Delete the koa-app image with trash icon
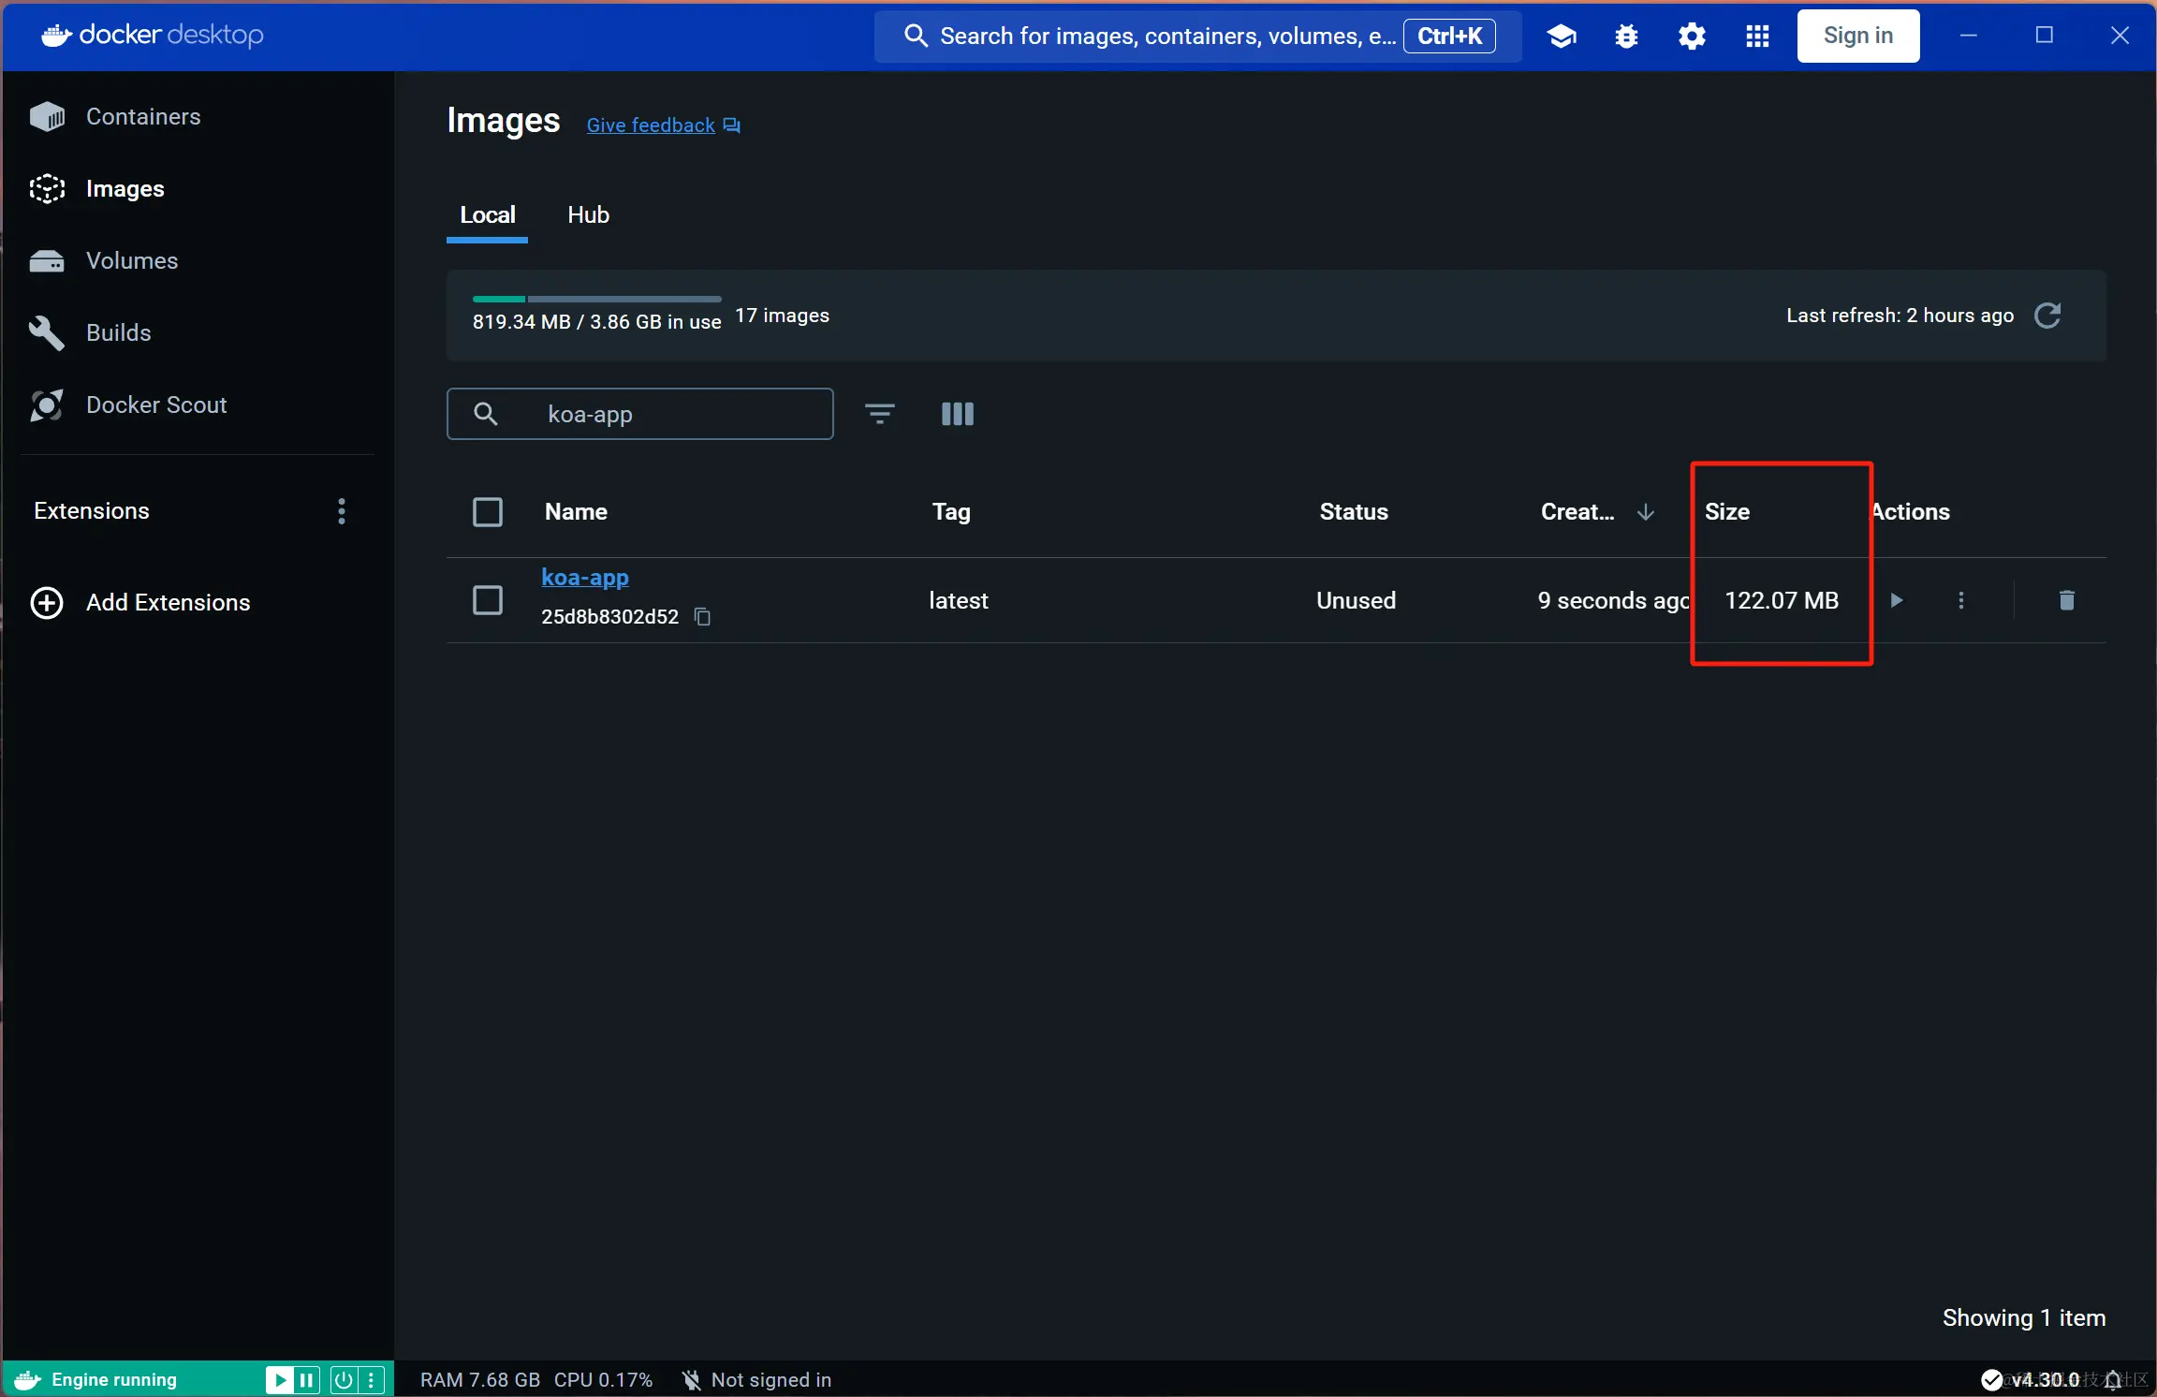This screenshot has width=2157, height=1397. coord(2066,600)
